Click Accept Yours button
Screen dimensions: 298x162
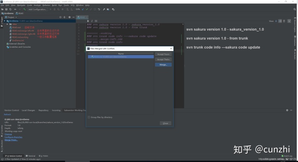point(163,54)
